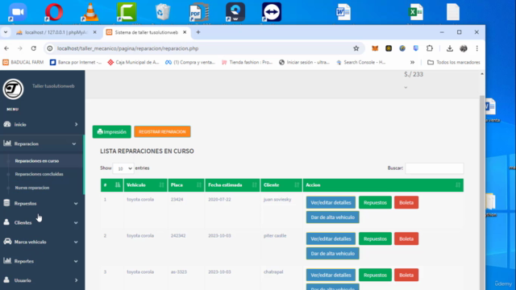Sort the table by the Placa column
The height and width of the screenshot is (290, 516).
pos(186,185)
